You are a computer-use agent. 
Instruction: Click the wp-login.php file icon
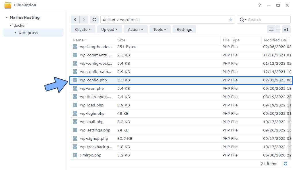[x=75, y=113]
